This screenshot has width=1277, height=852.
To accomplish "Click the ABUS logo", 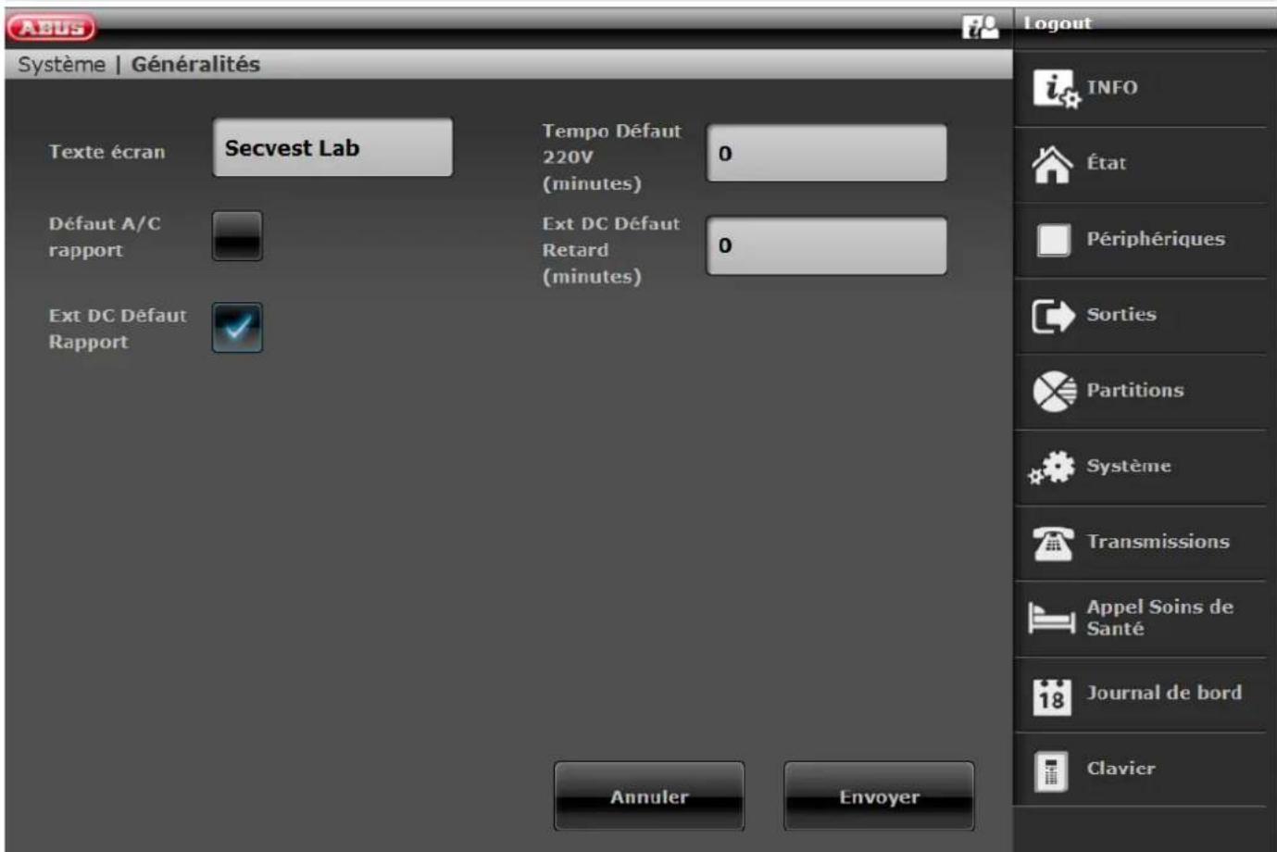I will click(52, 28).
